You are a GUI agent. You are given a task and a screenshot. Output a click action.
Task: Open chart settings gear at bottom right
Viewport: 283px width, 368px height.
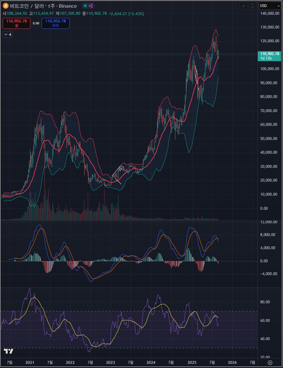[270, 363]
